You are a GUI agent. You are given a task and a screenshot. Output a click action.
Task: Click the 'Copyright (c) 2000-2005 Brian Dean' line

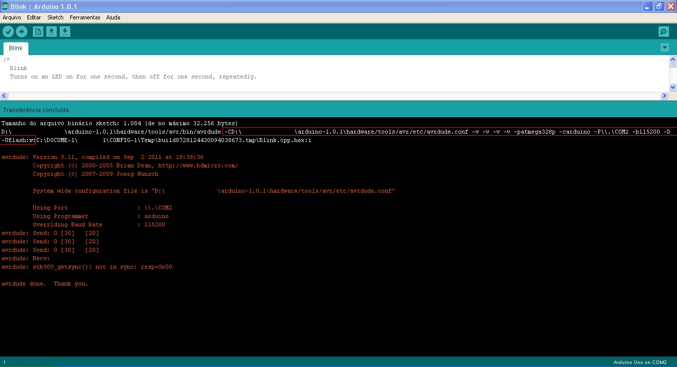[135, 165]
